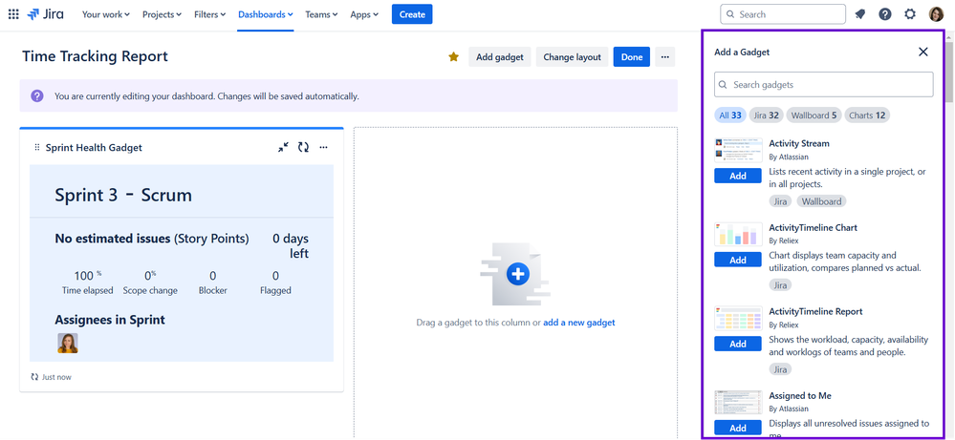
Task: Open the help question mark icon
Action: click(885, 14)
